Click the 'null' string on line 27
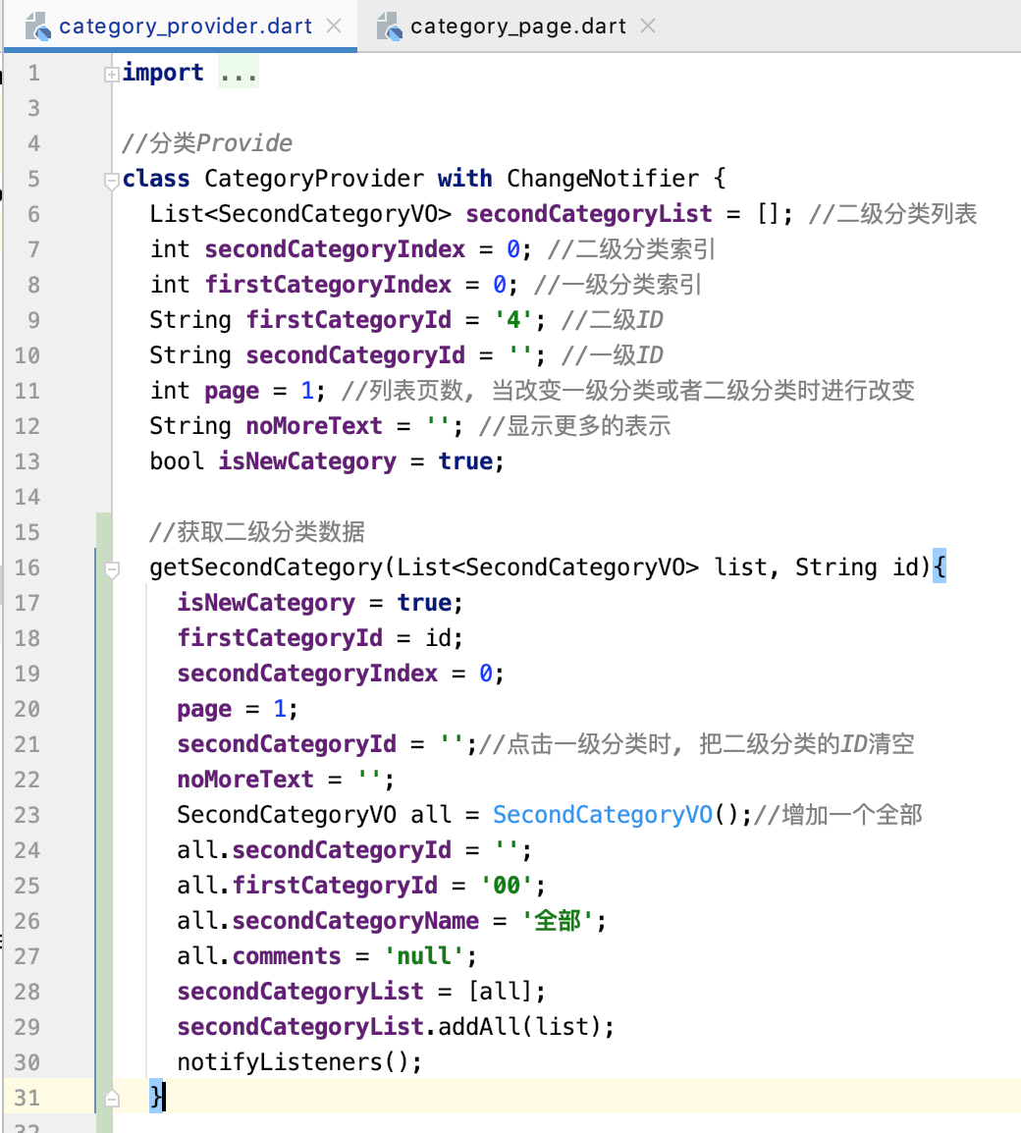This screenshot has height=1133, width=1021. (x=424, y=956)
